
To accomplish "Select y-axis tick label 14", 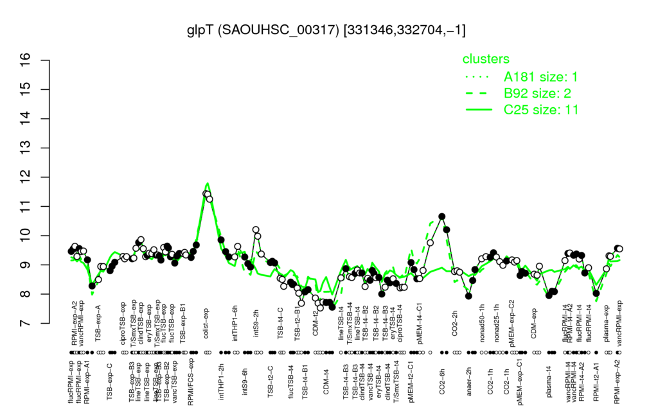I will (25, 119).
